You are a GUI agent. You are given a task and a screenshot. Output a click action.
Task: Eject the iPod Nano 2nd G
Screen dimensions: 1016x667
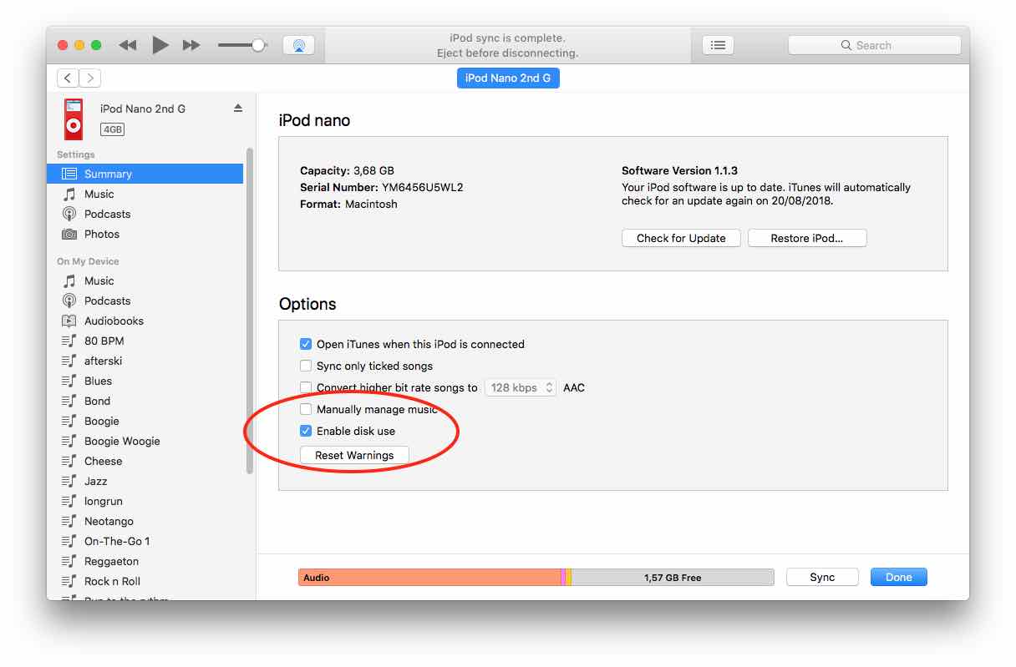click(238, 109)
